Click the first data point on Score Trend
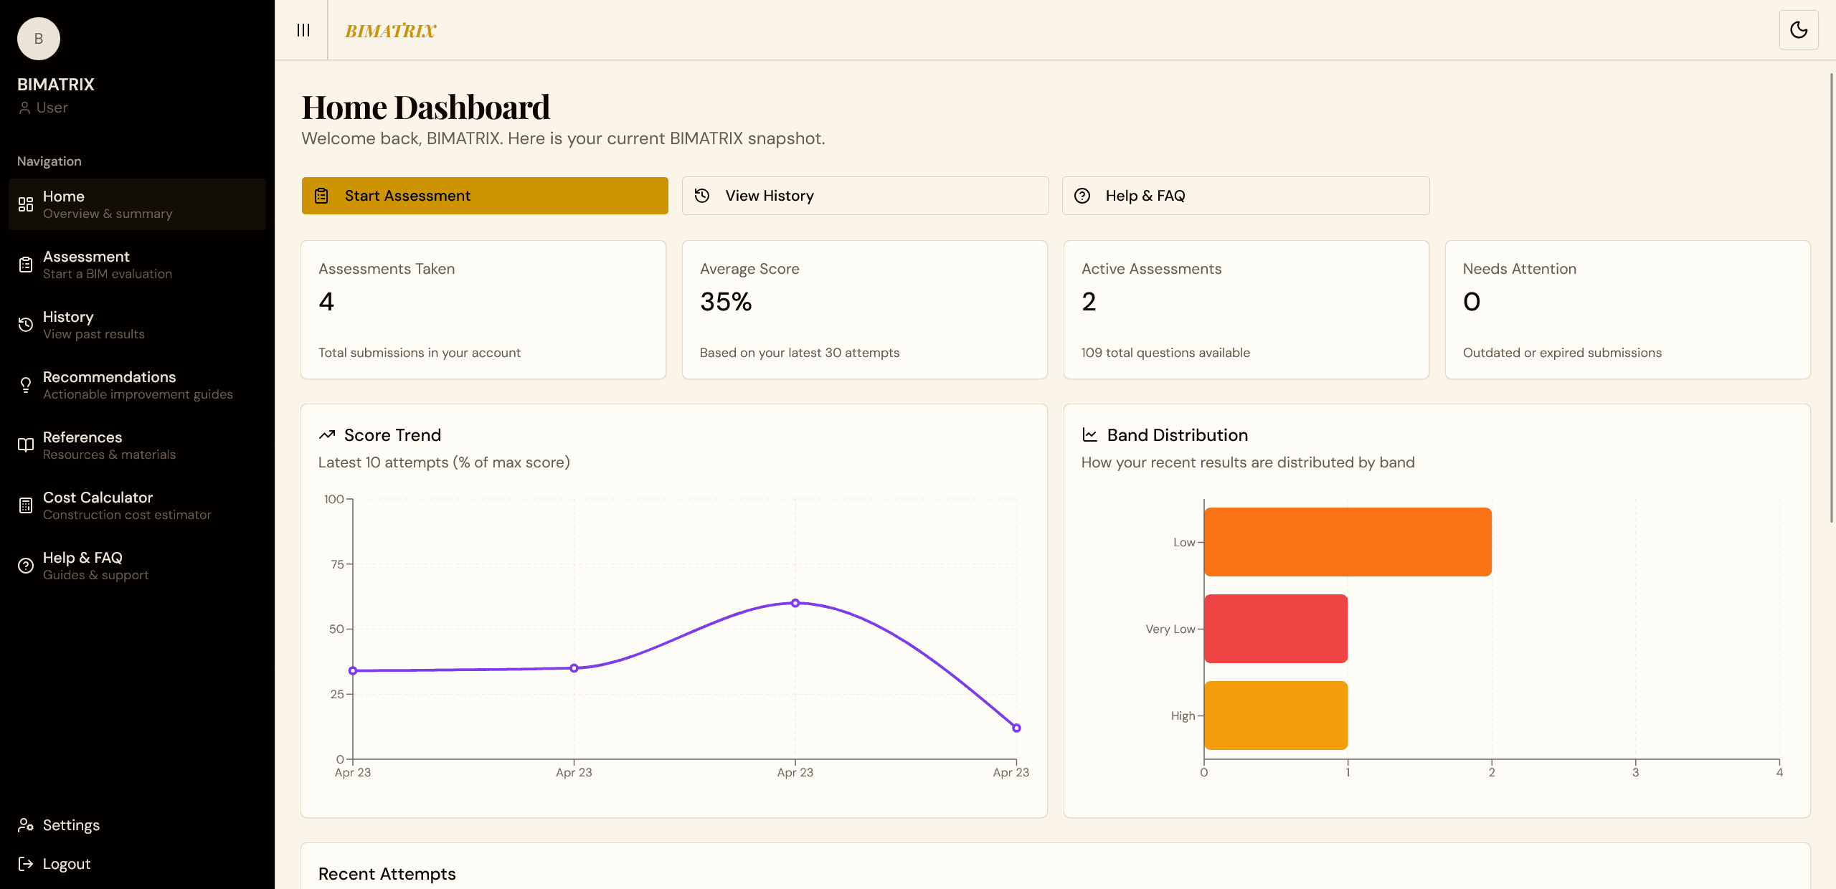The height and width of the screenshot is (889, 1836). pos(353,671)
